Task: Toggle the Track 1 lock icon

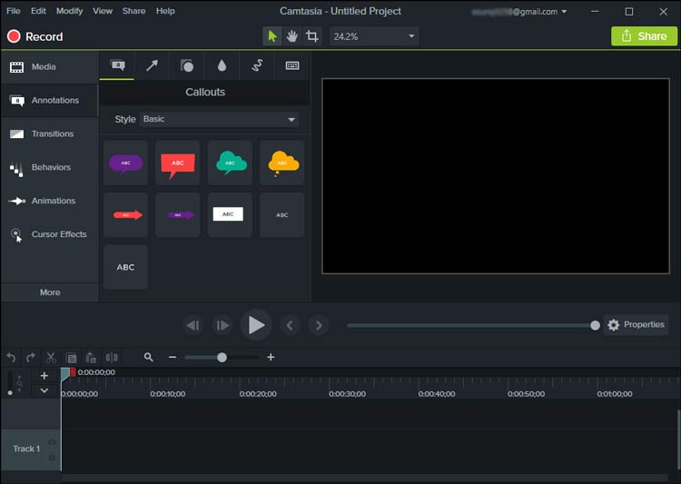Action: 52,456
